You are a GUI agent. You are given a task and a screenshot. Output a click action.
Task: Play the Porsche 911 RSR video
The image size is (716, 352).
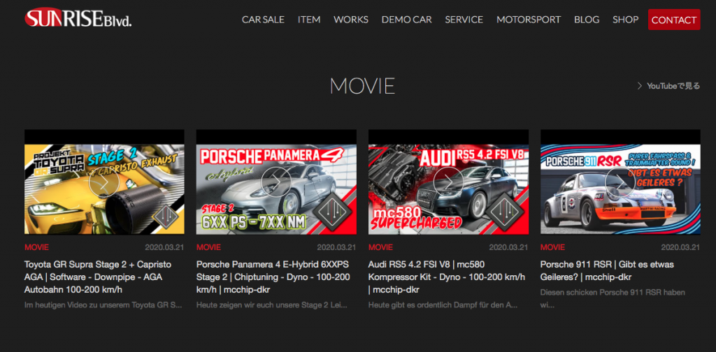coord(620,182)
